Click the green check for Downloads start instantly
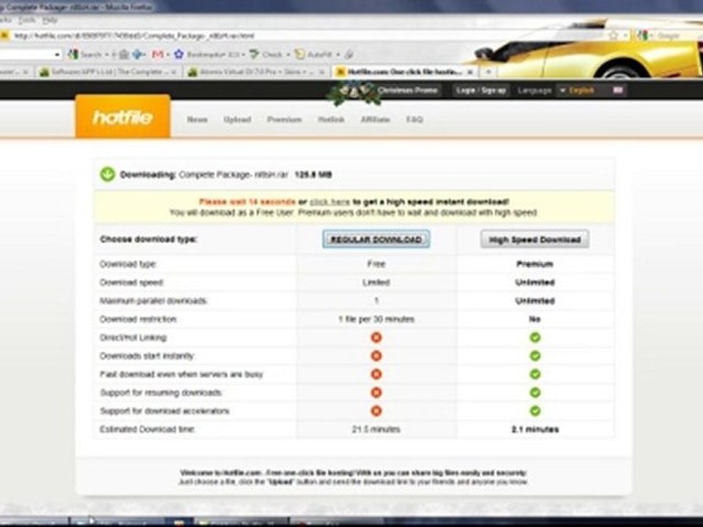Screen dimensions: 703x527 point(535,356)
